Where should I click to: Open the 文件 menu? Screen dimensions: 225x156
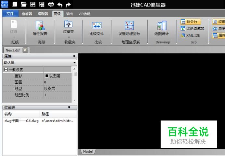coord(10,14)
